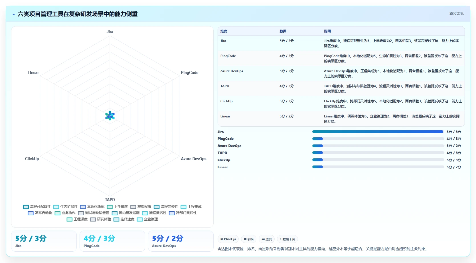Click the small icon before the page title
Viewport: 476px width, 263px height.
tap(13, 14)
